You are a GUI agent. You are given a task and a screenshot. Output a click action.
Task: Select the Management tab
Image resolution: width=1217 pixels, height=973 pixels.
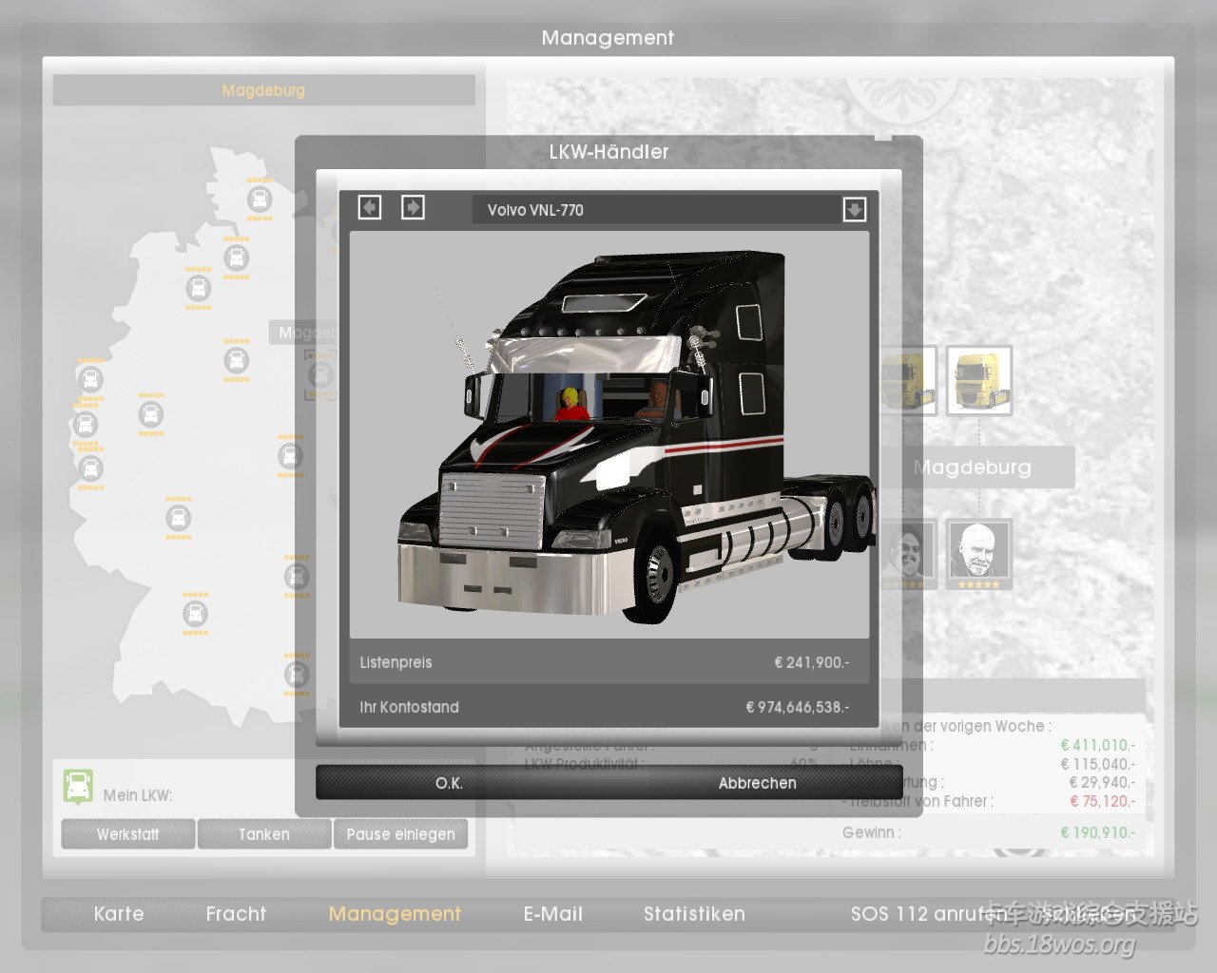point(395,914)
